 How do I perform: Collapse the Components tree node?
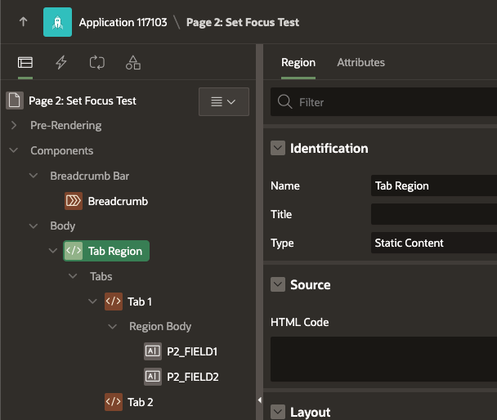click(14, 151)
